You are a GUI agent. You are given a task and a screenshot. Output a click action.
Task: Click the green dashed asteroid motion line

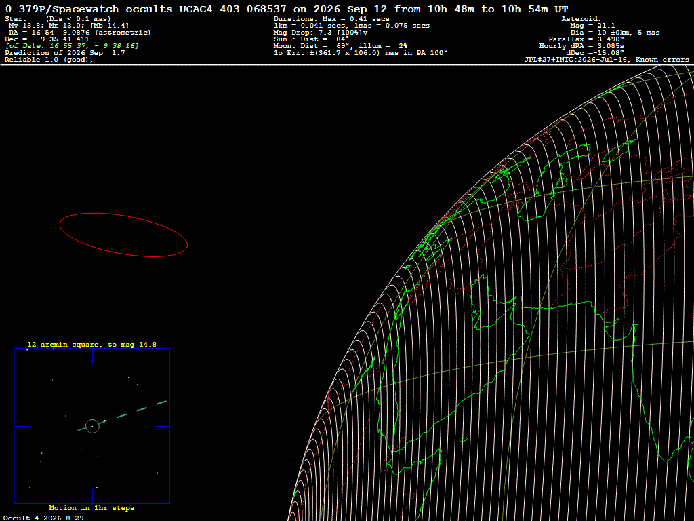pos(122,416)
